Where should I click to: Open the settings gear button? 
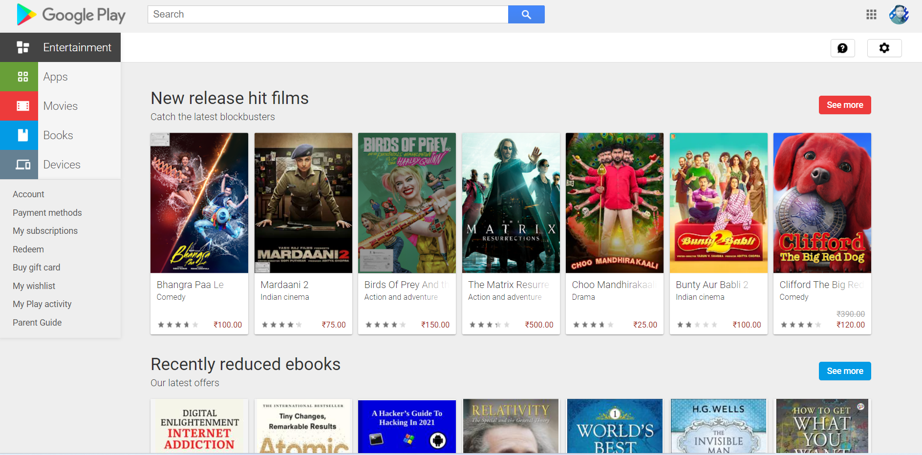click(884, 48)
